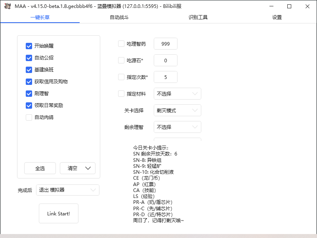This screenshot has width=317, height=238.
Task: Enable the 自动肉鸽 checkbox
Action: coord(29,117)
